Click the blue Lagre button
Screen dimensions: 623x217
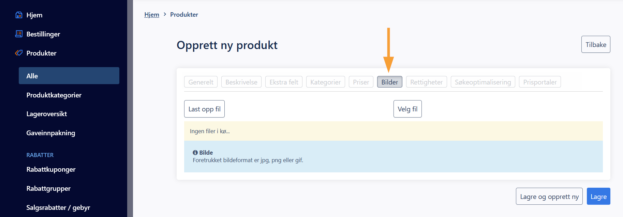point(598,196)
